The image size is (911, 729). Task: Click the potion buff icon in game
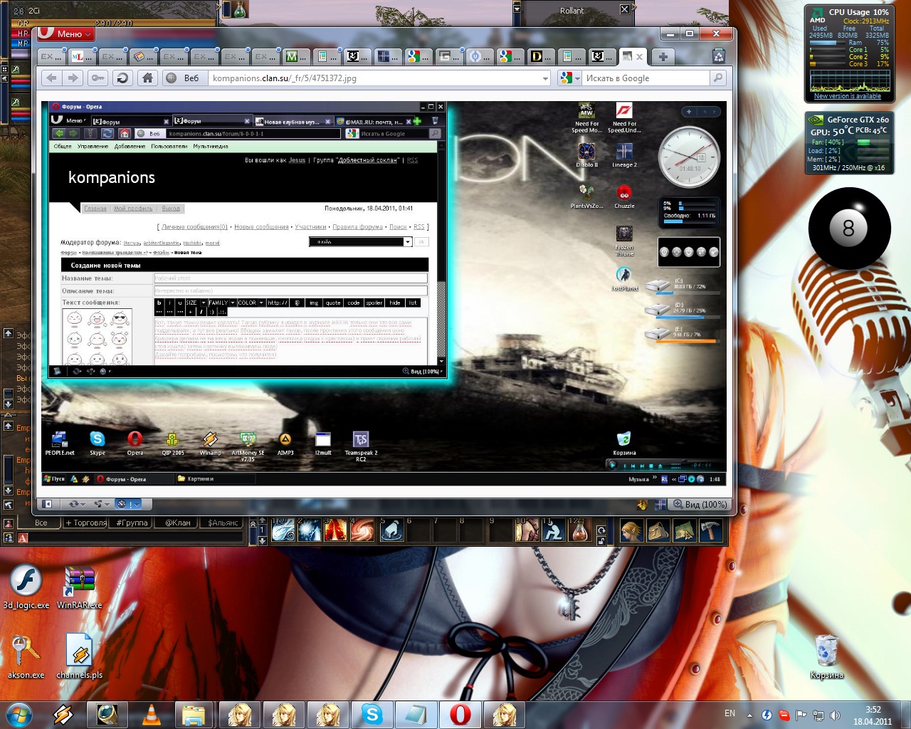click(x=240, y=9)
